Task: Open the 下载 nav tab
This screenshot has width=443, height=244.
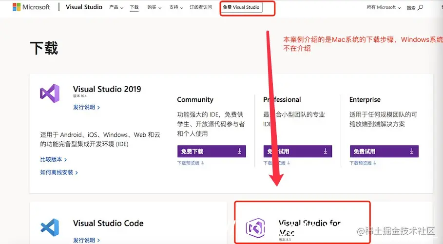Action: coord(134,7)
